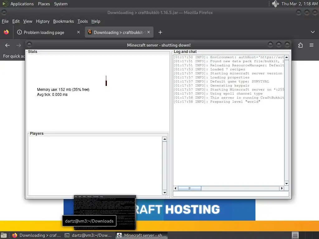Select Minecraft server taskbar button
The width and height of the screenshot is (319, 239).
(142, 235)
